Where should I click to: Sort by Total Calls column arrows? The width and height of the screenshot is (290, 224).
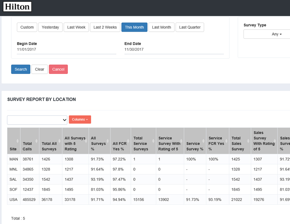coord(36,141)
